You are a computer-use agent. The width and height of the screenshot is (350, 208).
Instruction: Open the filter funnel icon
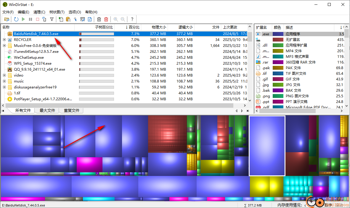pyautogui.click(x=52, y=19)
